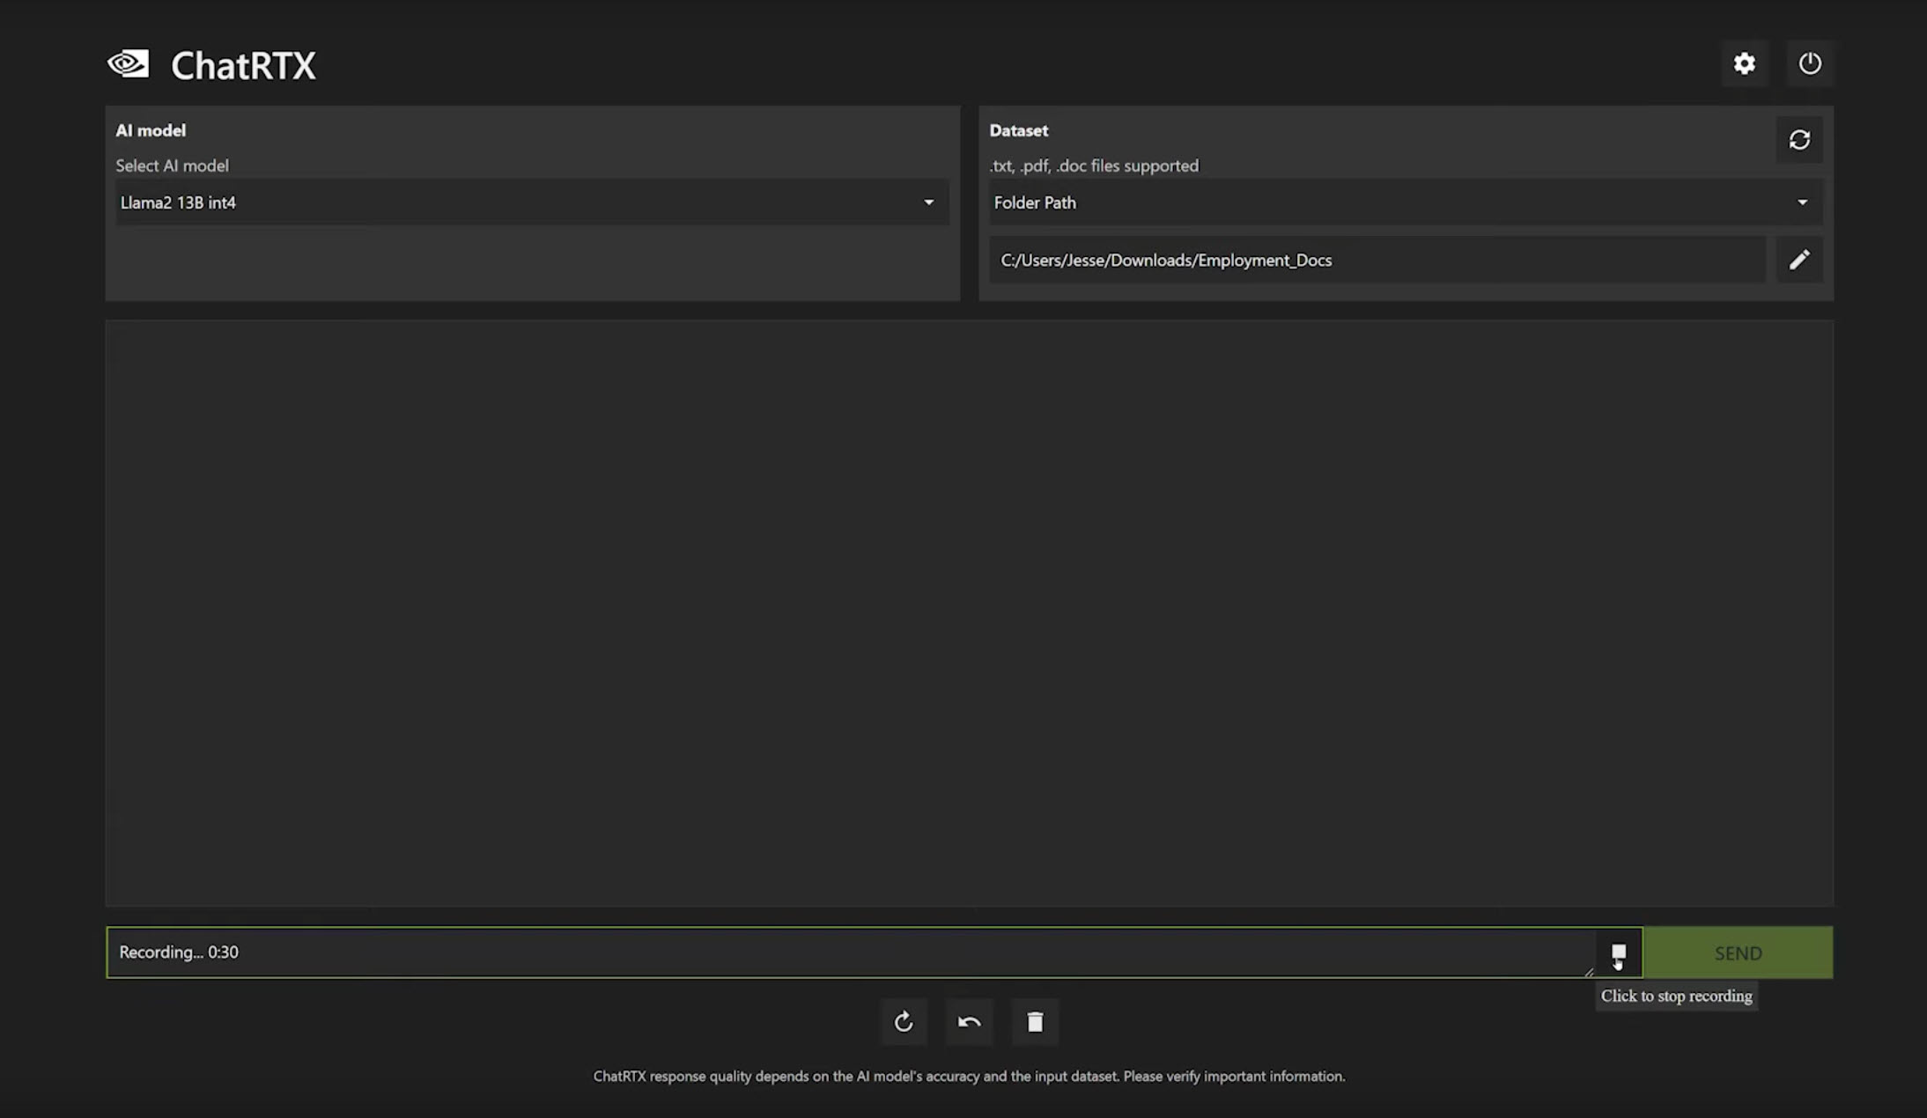Click the input box resize handle

(x=1589, y=972)
